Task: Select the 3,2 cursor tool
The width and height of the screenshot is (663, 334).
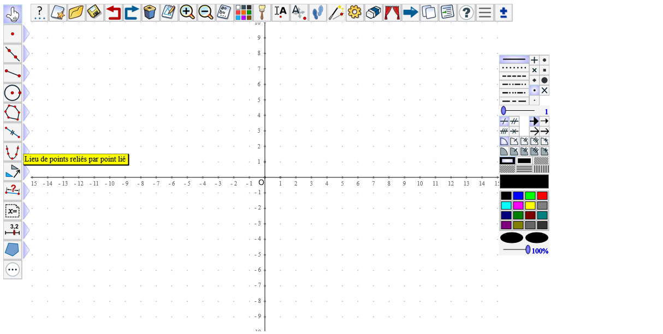Action: pos(13,230)
